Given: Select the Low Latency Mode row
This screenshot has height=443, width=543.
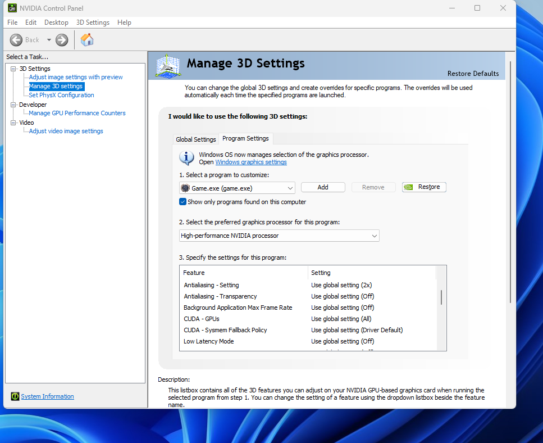Looking at the screenshot, I should click(308, 341).
